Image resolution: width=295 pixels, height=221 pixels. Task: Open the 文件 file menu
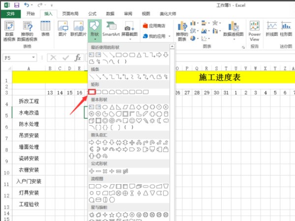coord(10,14)
